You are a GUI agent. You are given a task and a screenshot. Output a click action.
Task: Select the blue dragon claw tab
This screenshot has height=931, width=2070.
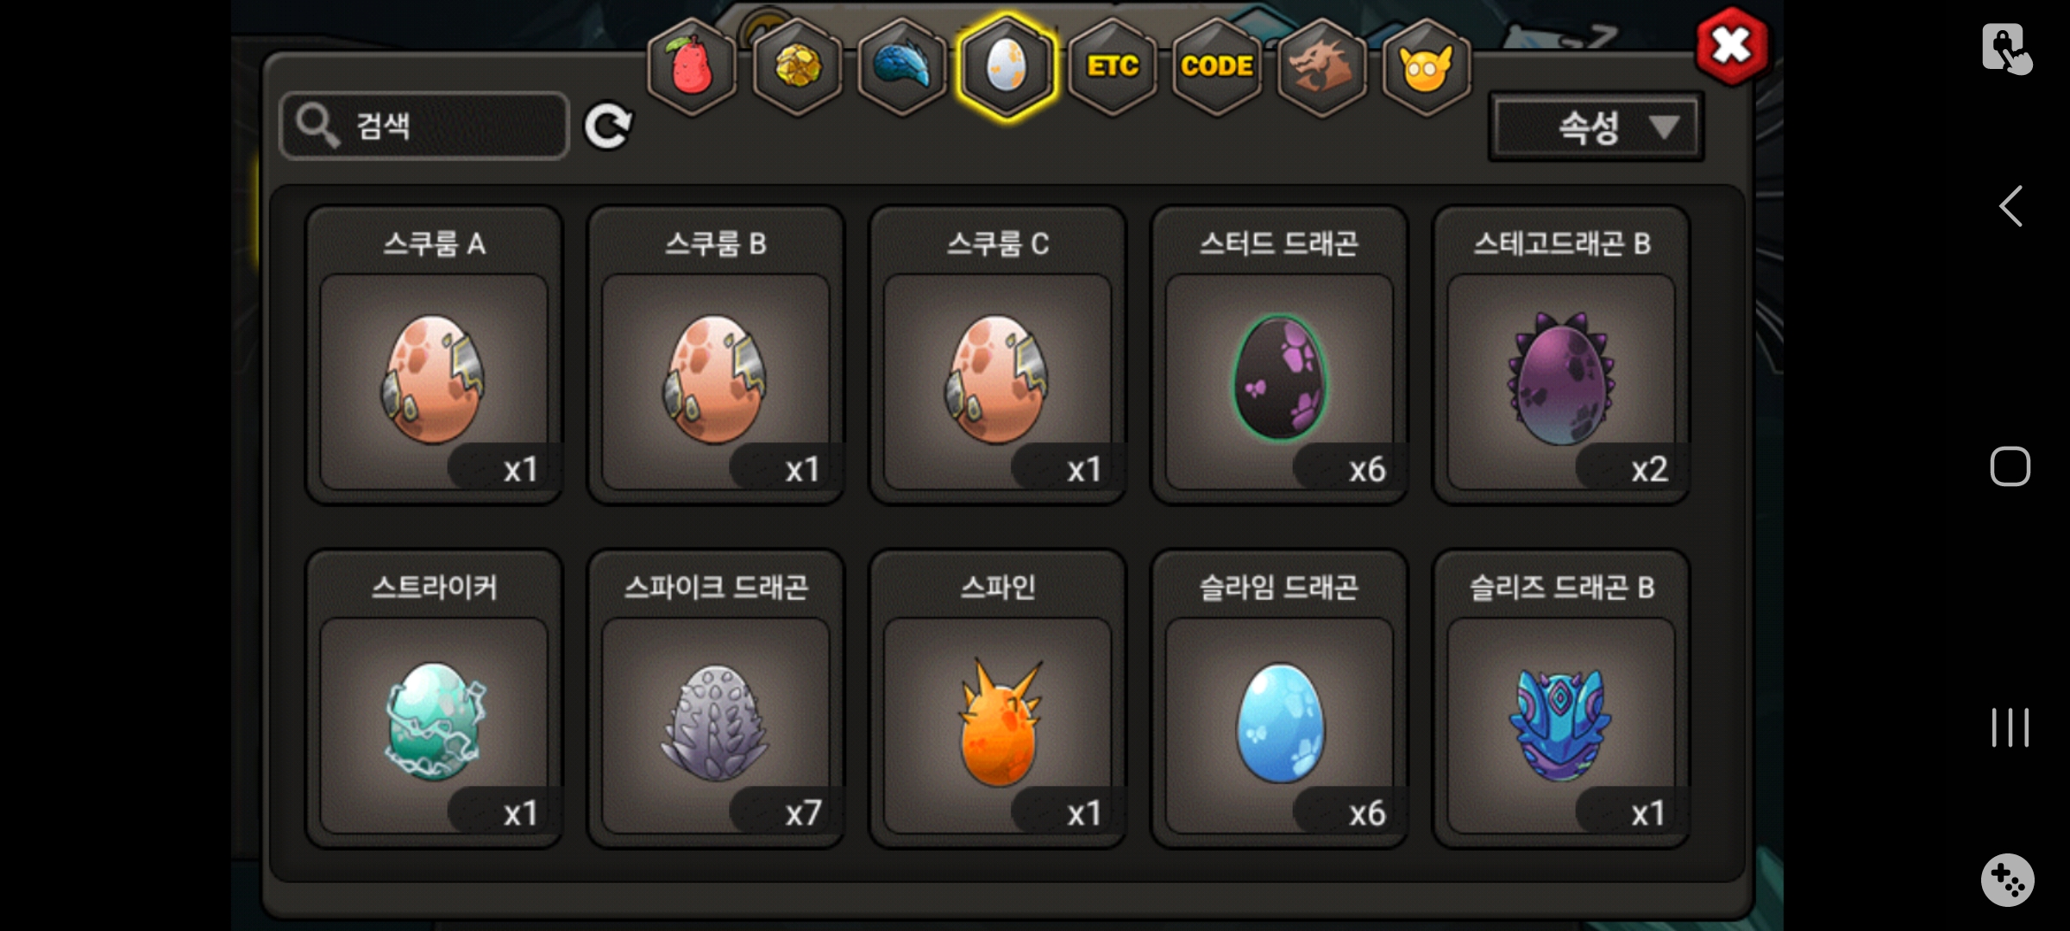[x=902, y=66]
